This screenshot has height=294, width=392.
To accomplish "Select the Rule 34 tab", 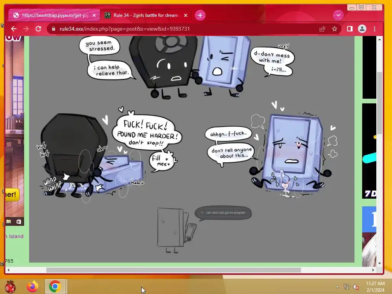I will tap(146, 15).
